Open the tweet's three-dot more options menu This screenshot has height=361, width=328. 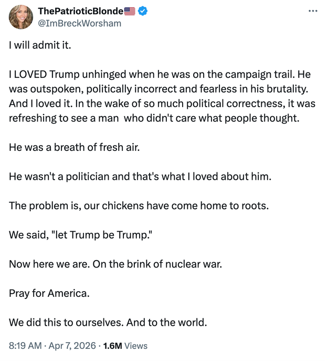(x=313, y=12)
